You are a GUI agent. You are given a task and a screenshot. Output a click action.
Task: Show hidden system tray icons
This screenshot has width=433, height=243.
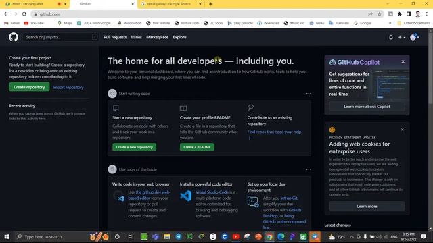(352, 237)
